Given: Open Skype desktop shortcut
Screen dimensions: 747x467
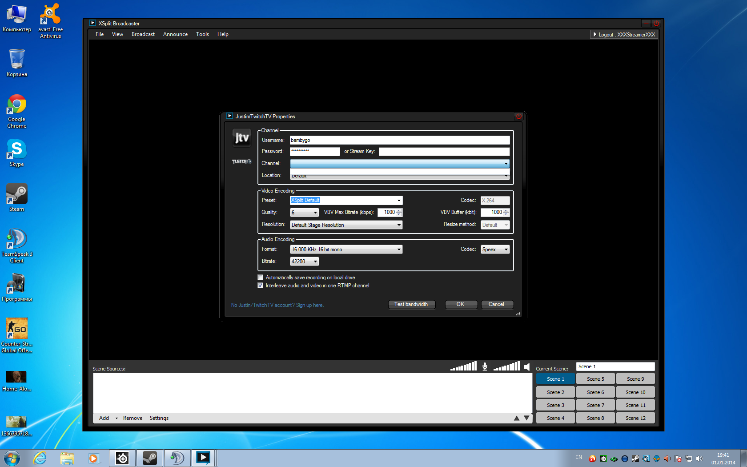Looking at the screenshot, I should (x=17, y=153).
